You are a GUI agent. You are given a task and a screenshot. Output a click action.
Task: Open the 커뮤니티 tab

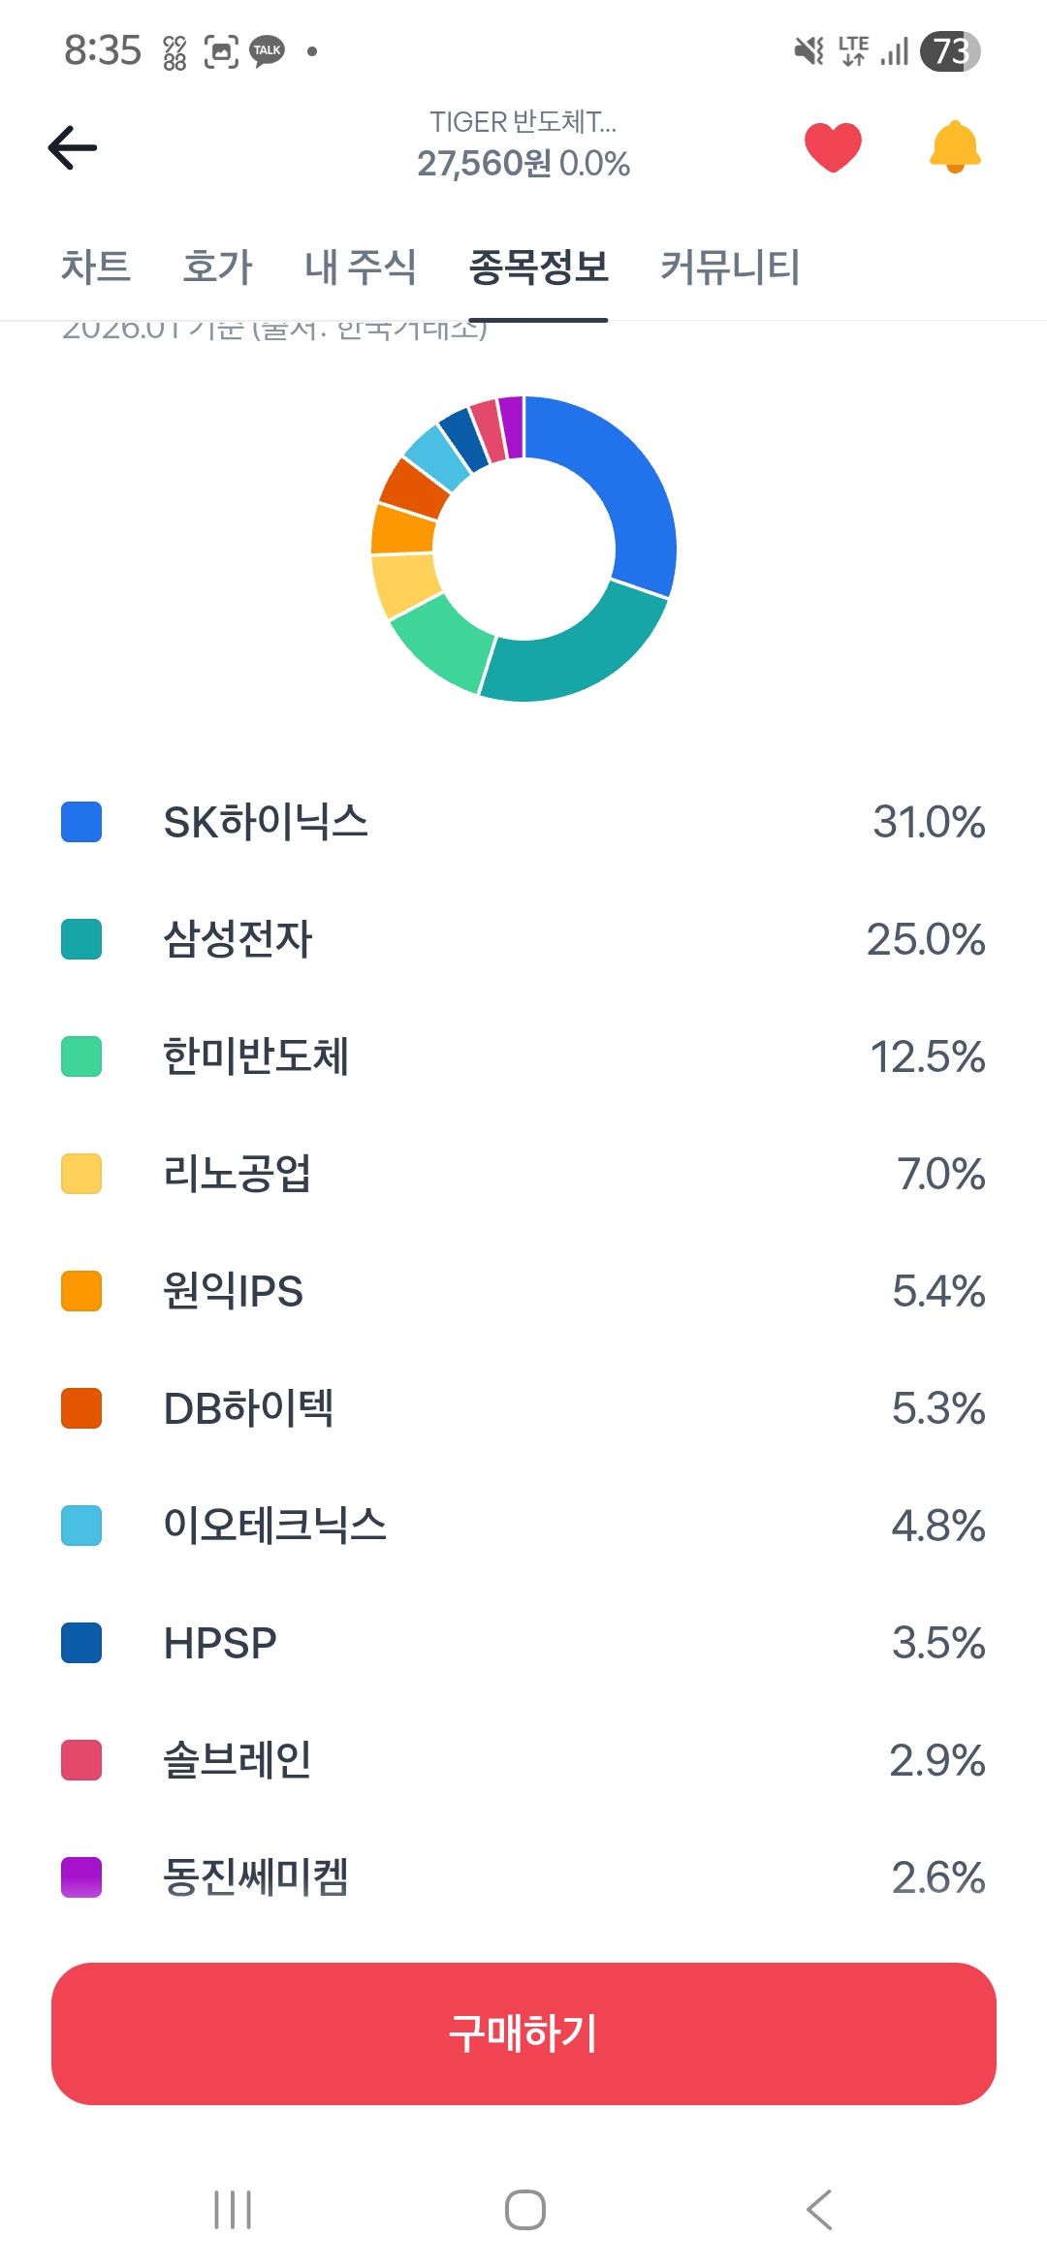pyautogui.click(x=730, y=267)
